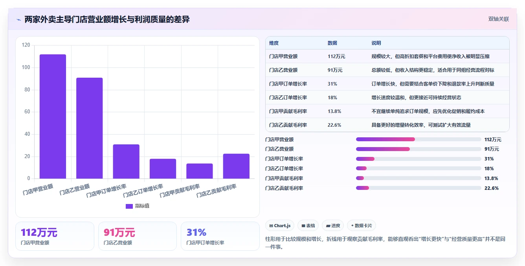Open the 91万元 门店乙营业额 stat card
The width and height of the screenshot is (525, 266).
138,236
